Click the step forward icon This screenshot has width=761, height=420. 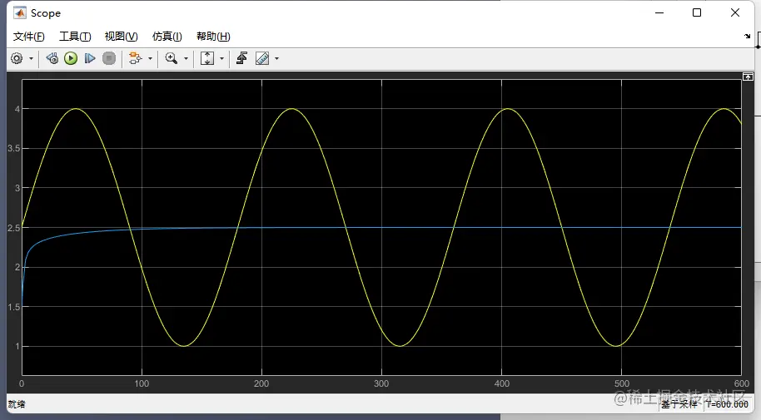tap(90, 59)
